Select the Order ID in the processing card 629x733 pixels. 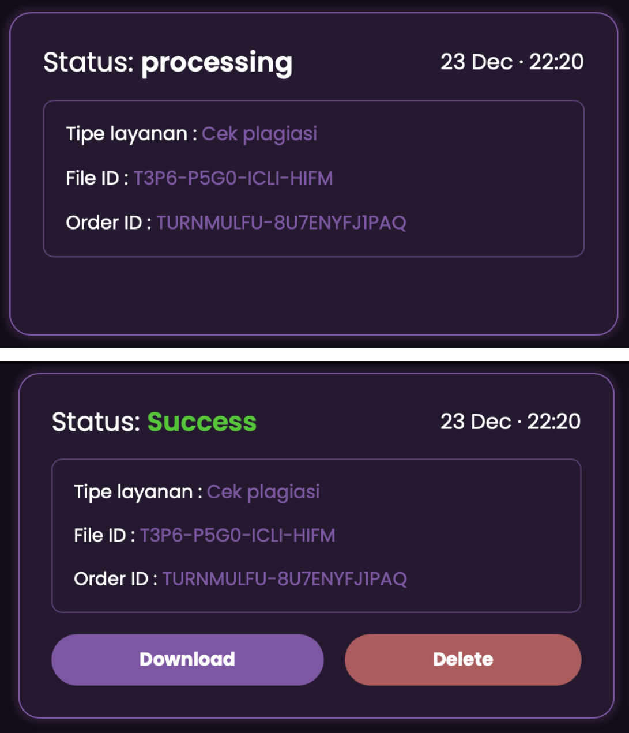(x=281, y=223)
